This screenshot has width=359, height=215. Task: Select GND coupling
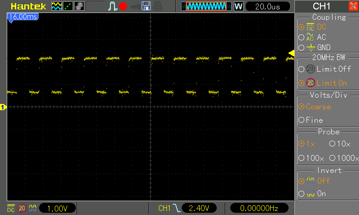click(x=315, y=47)
